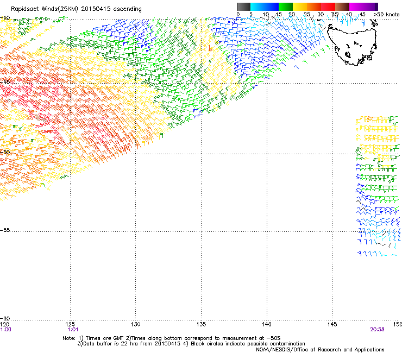
Task: Click the 'Data buffer is 22 hrs' note line
Action: [191, 344]
